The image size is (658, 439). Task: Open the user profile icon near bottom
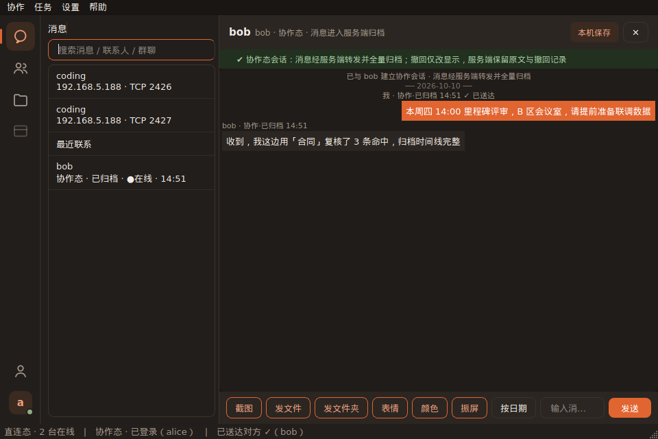coord(20,371)
